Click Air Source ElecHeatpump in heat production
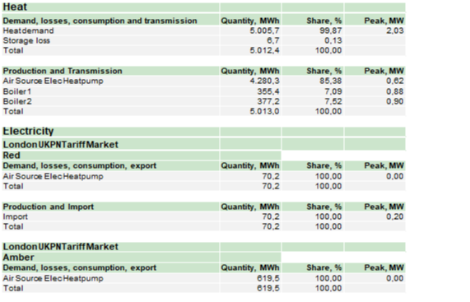470x302 pixels. (x=53, y=81)
